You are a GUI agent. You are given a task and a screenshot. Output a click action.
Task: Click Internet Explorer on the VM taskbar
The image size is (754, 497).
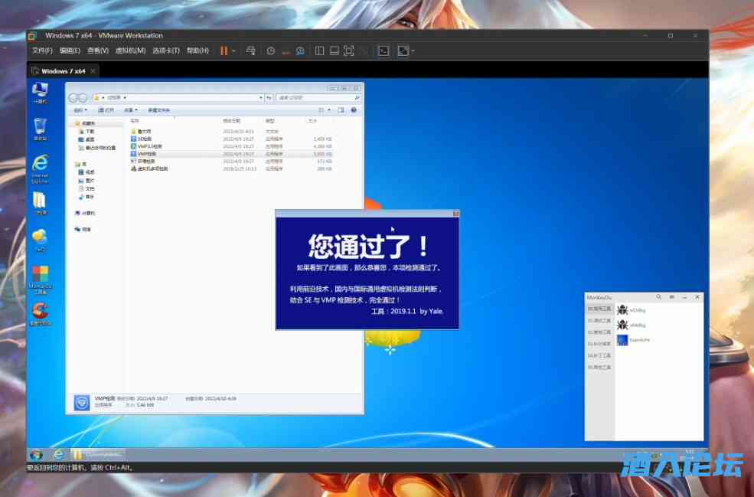click(58, 455)
